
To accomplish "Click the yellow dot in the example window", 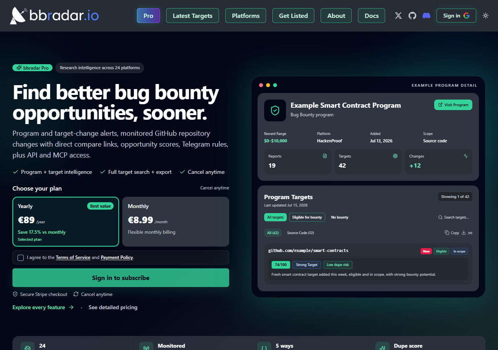I will point(268,85).
